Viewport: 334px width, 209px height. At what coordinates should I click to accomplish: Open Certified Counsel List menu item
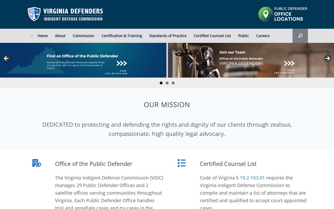[x=212, y=36]
